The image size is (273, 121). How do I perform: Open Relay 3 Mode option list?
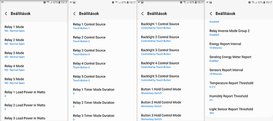tap(34, 55)
